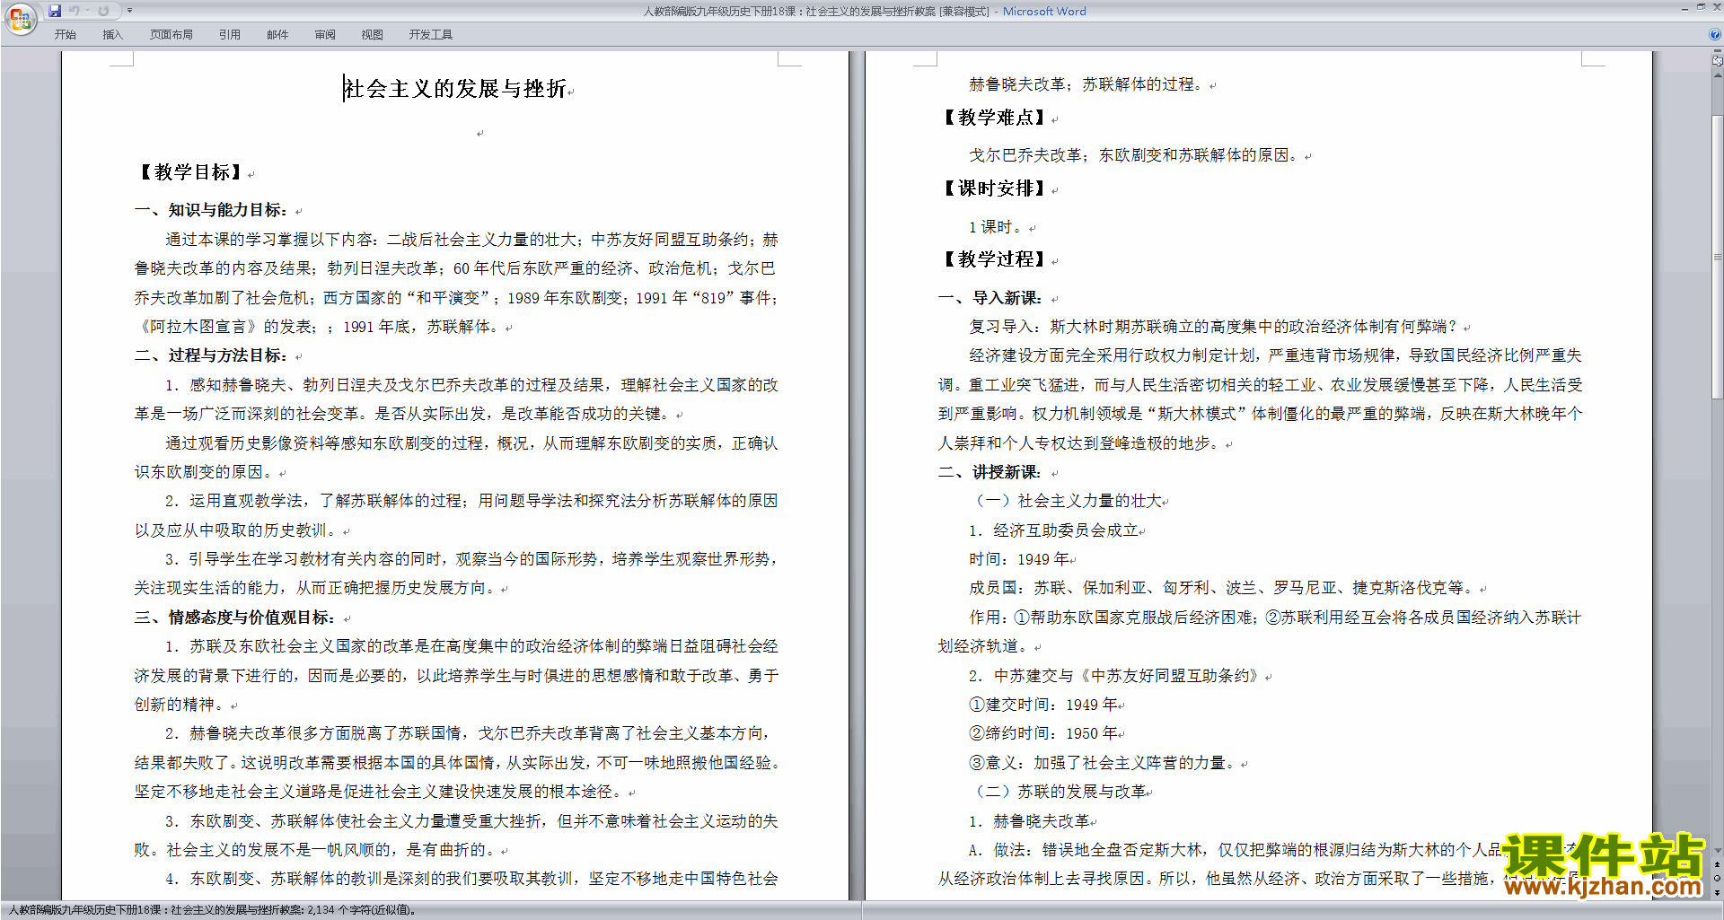Click the 【教学过程】 heading

click(x=994, y=259)
